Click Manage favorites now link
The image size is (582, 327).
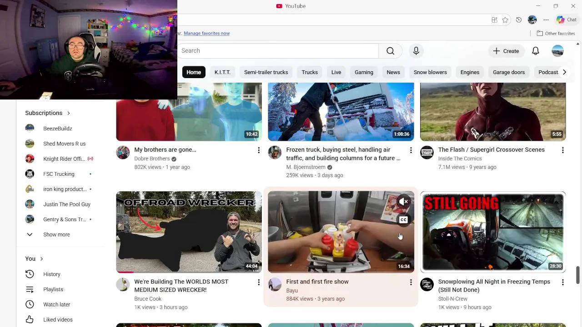206,33
